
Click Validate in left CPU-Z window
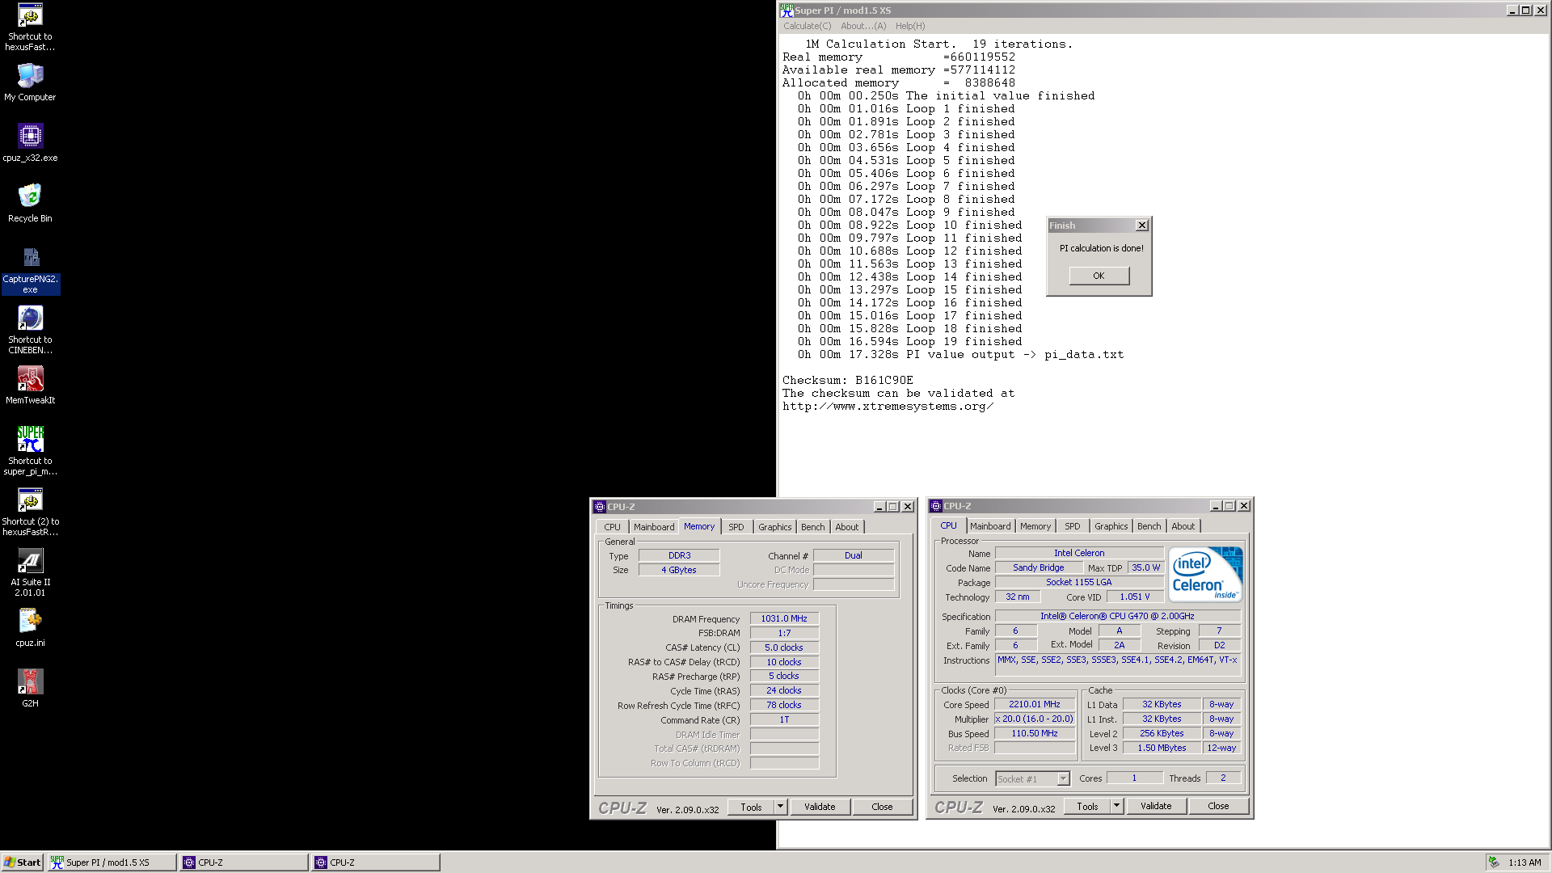click(x=820, y=807)
